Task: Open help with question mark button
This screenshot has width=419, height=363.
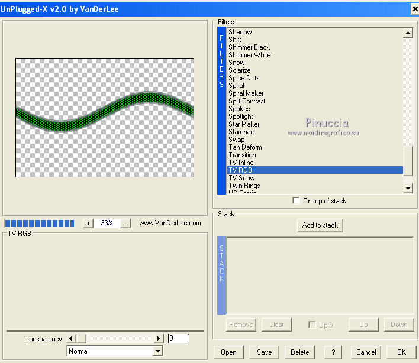Action: point(333,352)
